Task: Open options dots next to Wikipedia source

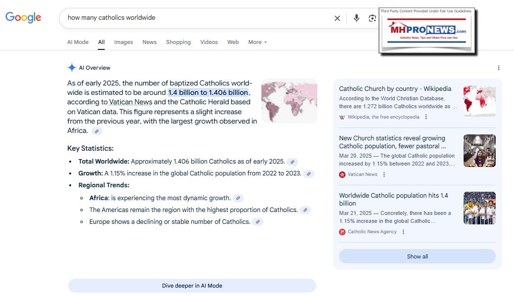Action: click(426, 117)
